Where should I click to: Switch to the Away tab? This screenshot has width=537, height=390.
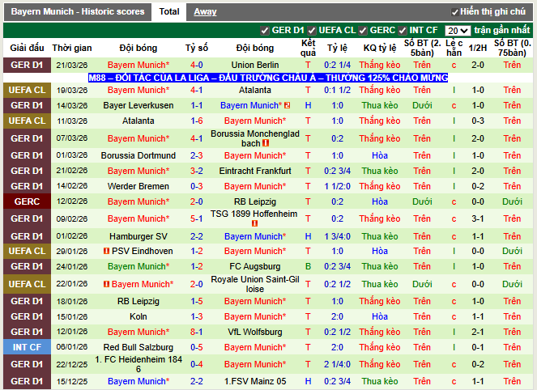click(205, 12)
